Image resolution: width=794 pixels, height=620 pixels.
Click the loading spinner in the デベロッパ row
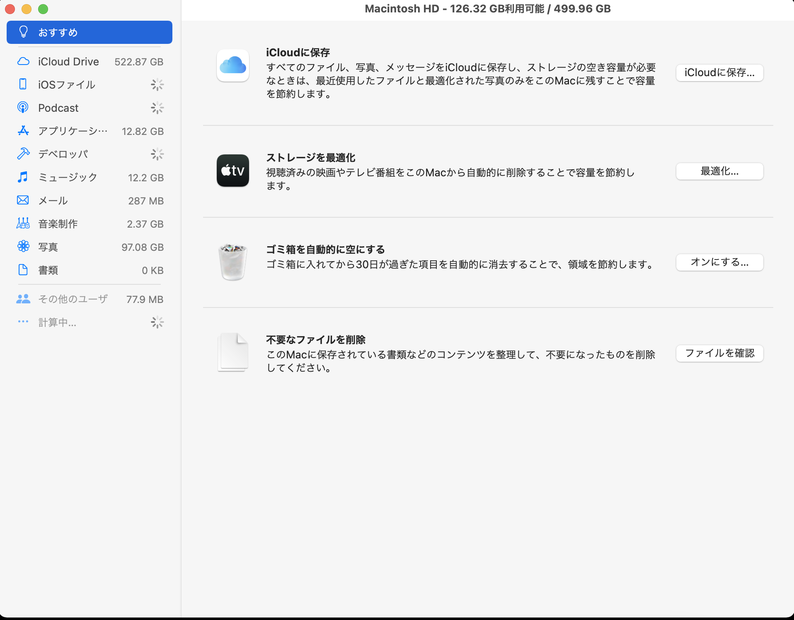click(x=157, y=154)
